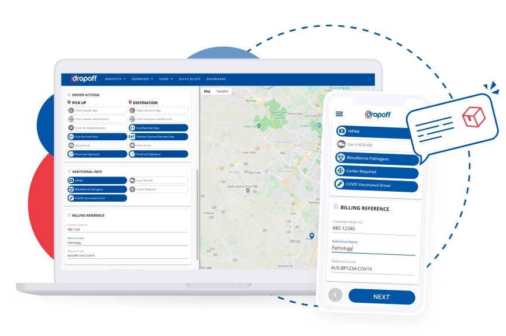Expand the Users navigation dropdown
Viewport: 506px width, 336px height.
[166, 79]
